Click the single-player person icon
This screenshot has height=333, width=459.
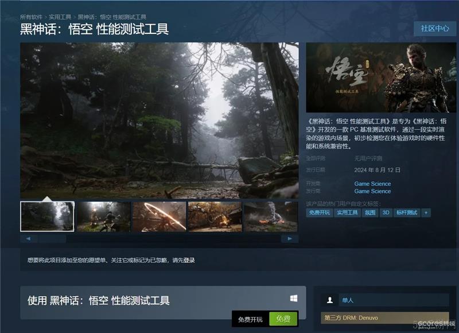click(x=329, y=300)
